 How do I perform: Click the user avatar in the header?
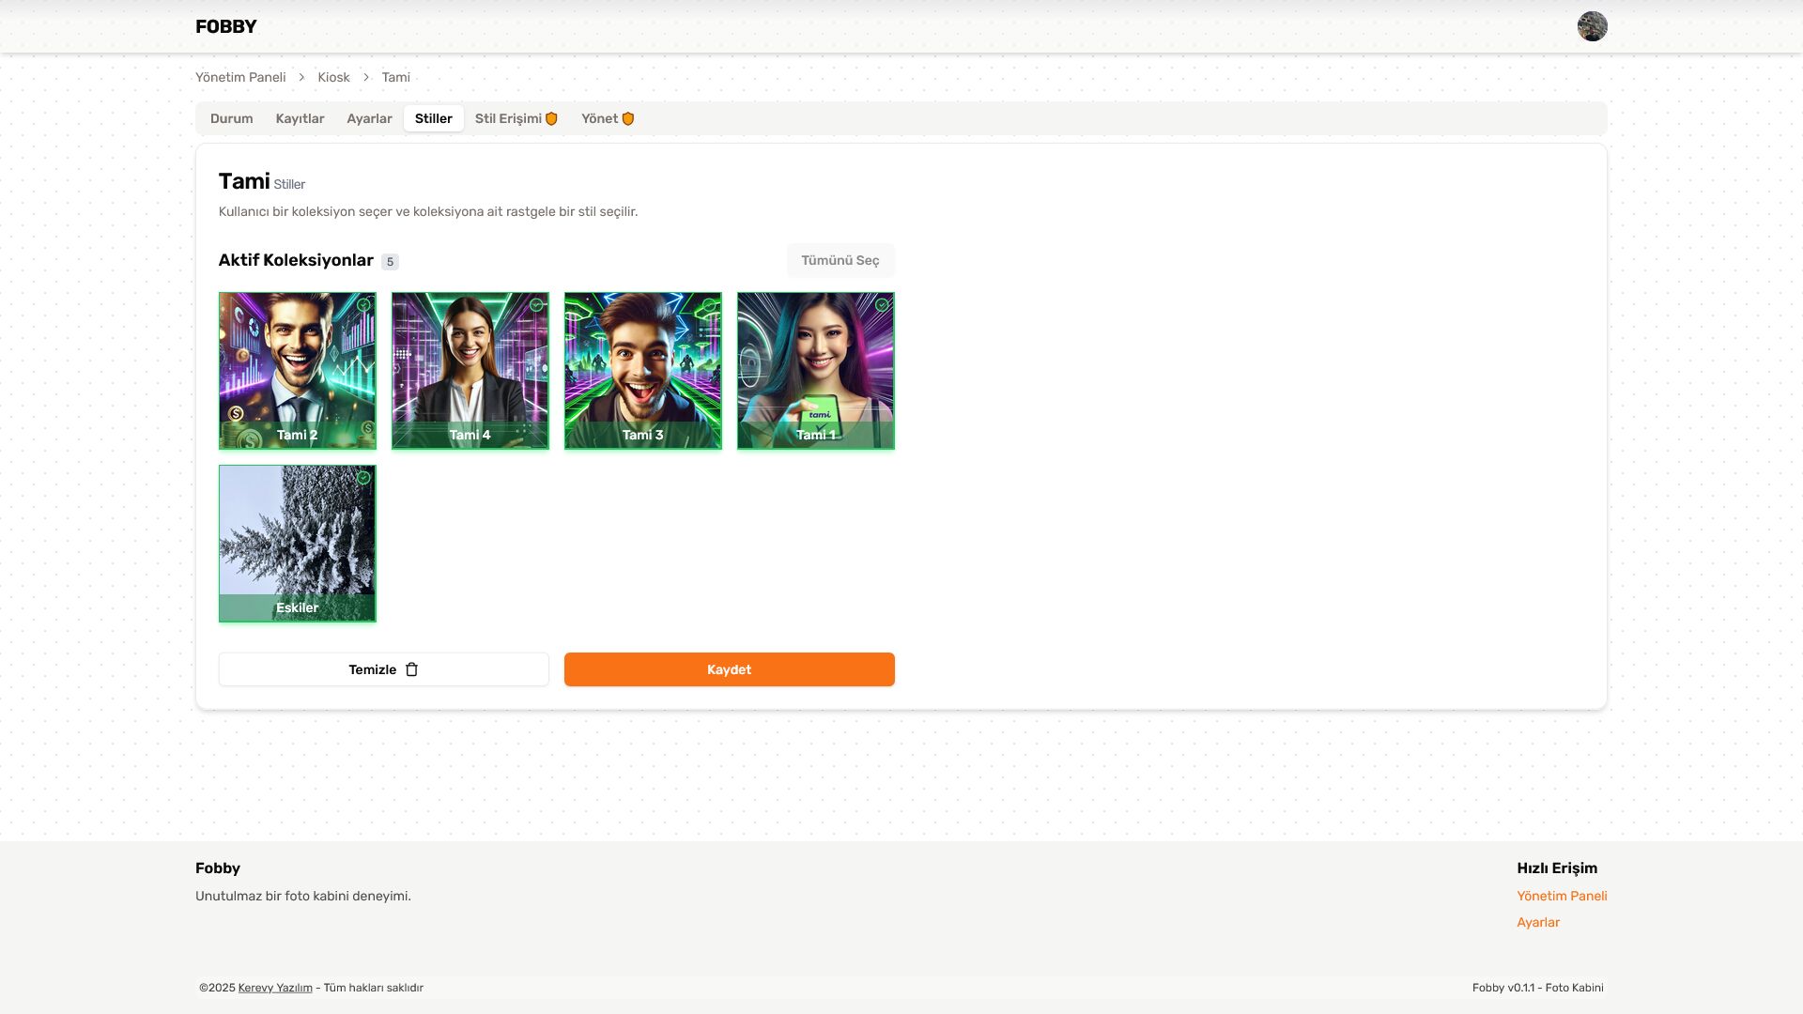pos(1592,26)
